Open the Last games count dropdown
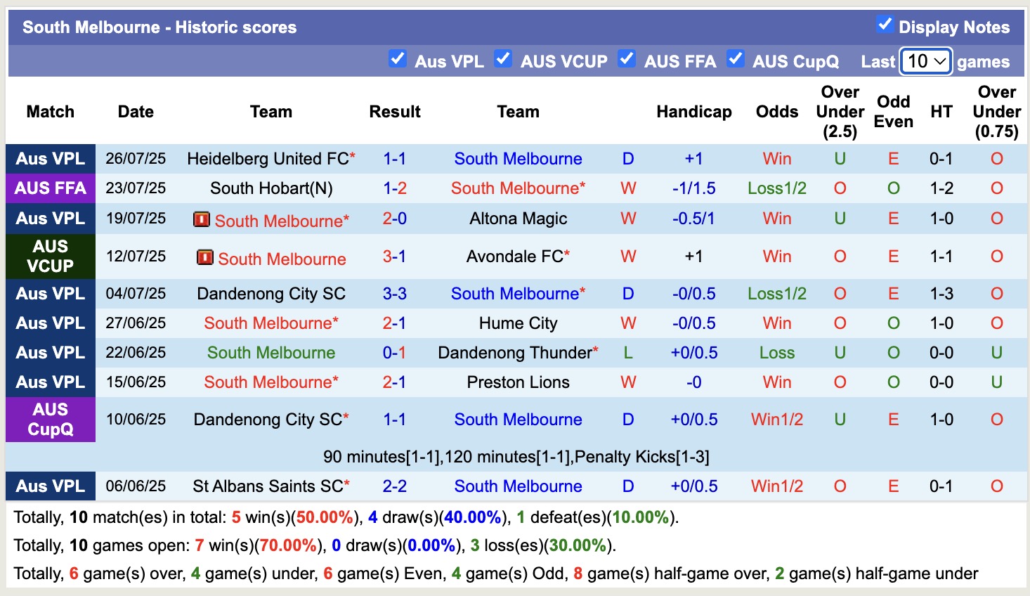 coord(925,61)
